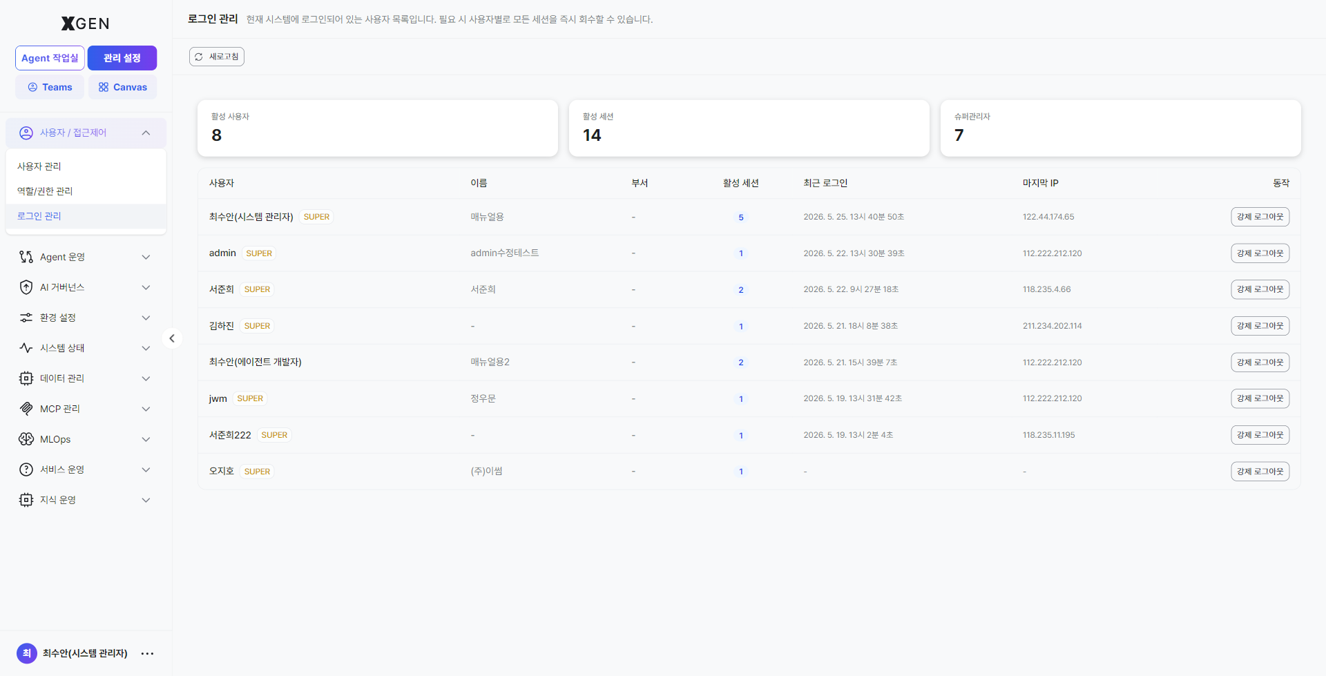The height and width of the screenshot is (676, 1326).
Task: Force logout the jwm user
Action: (x=1260, y=398)
